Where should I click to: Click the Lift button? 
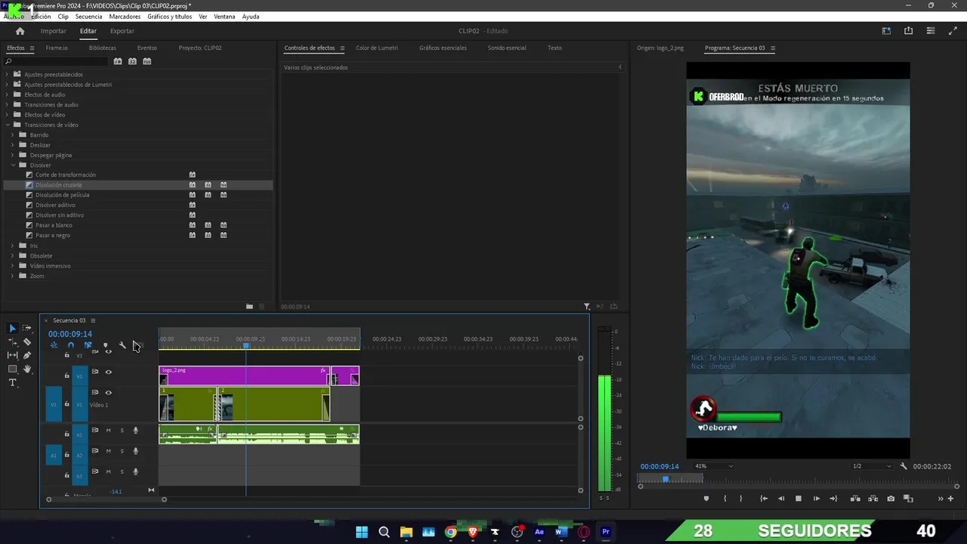(855, 499)
